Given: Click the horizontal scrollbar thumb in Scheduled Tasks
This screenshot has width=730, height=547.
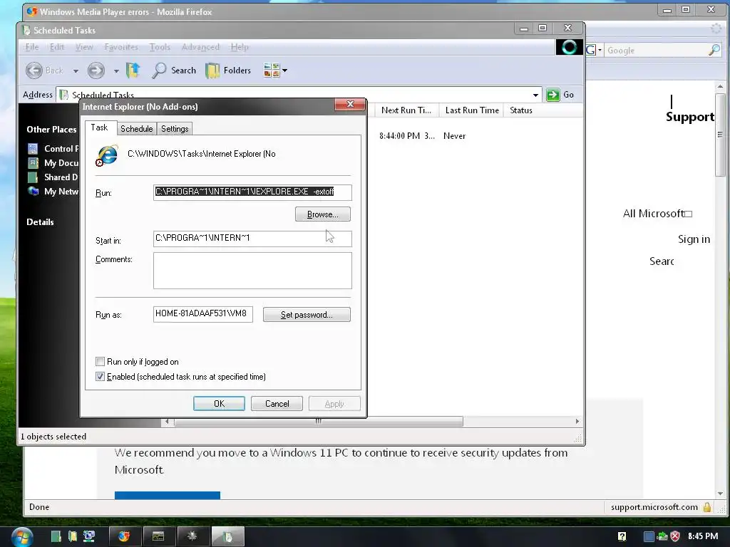Looking at the screenshot, I should [x=319, y=422].
